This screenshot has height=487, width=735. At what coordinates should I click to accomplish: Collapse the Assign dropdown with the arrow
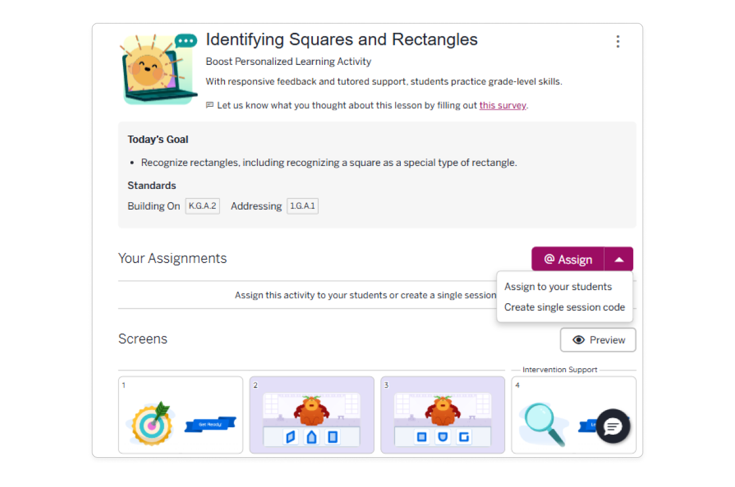click(x=619, y=259)
